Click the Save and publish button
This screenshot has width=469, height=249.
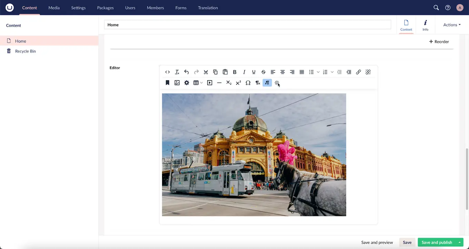coord(437,242)
